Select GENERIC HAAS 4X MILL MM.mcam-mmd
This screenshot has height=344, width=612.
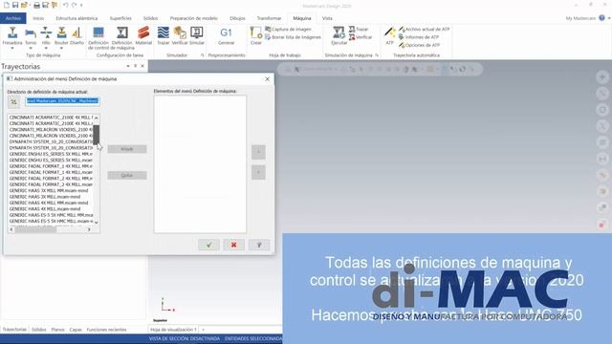[49, 203]
